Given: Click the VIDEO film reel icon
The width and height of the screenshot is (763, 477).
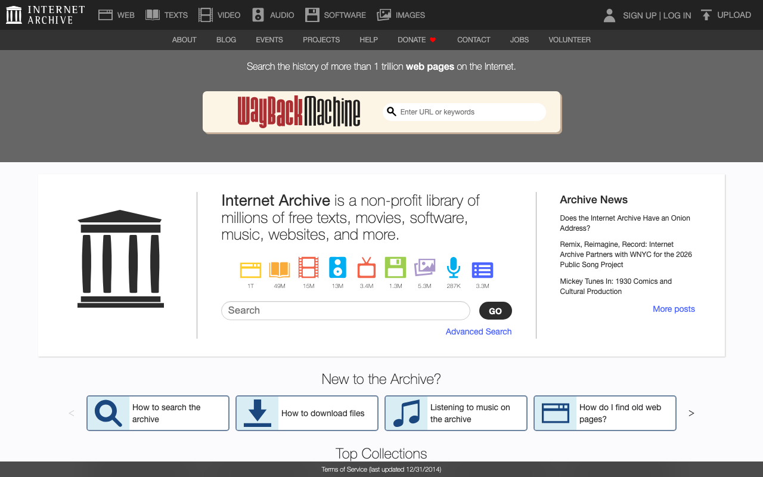Looking at the screenshot, I should tap(206, 14).
